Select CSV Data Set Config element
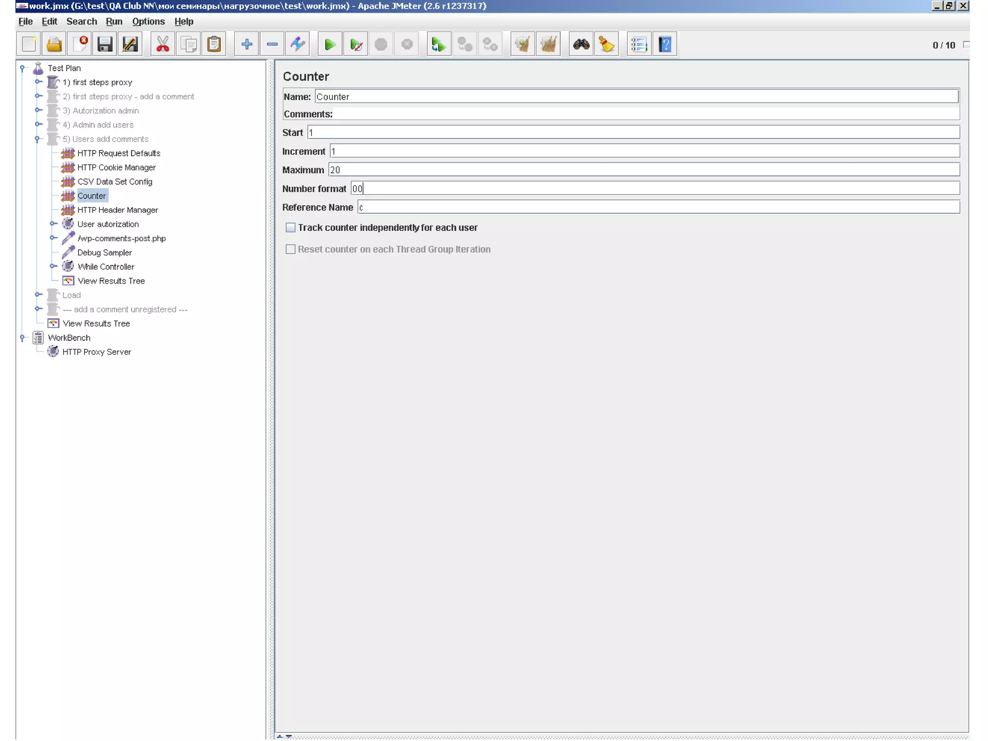The image size is (988, 741). (114, 181)
